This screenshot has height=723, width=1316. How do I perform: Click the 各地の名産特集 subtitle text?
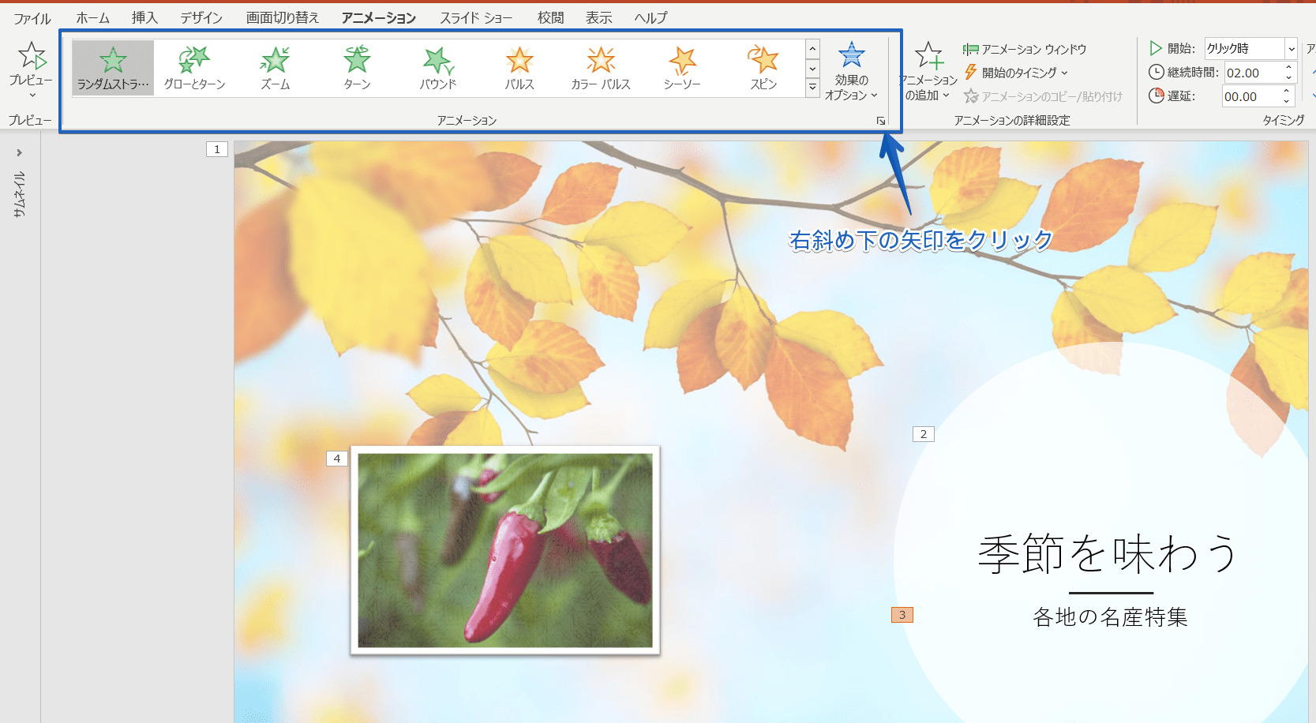pos(1110,617)
